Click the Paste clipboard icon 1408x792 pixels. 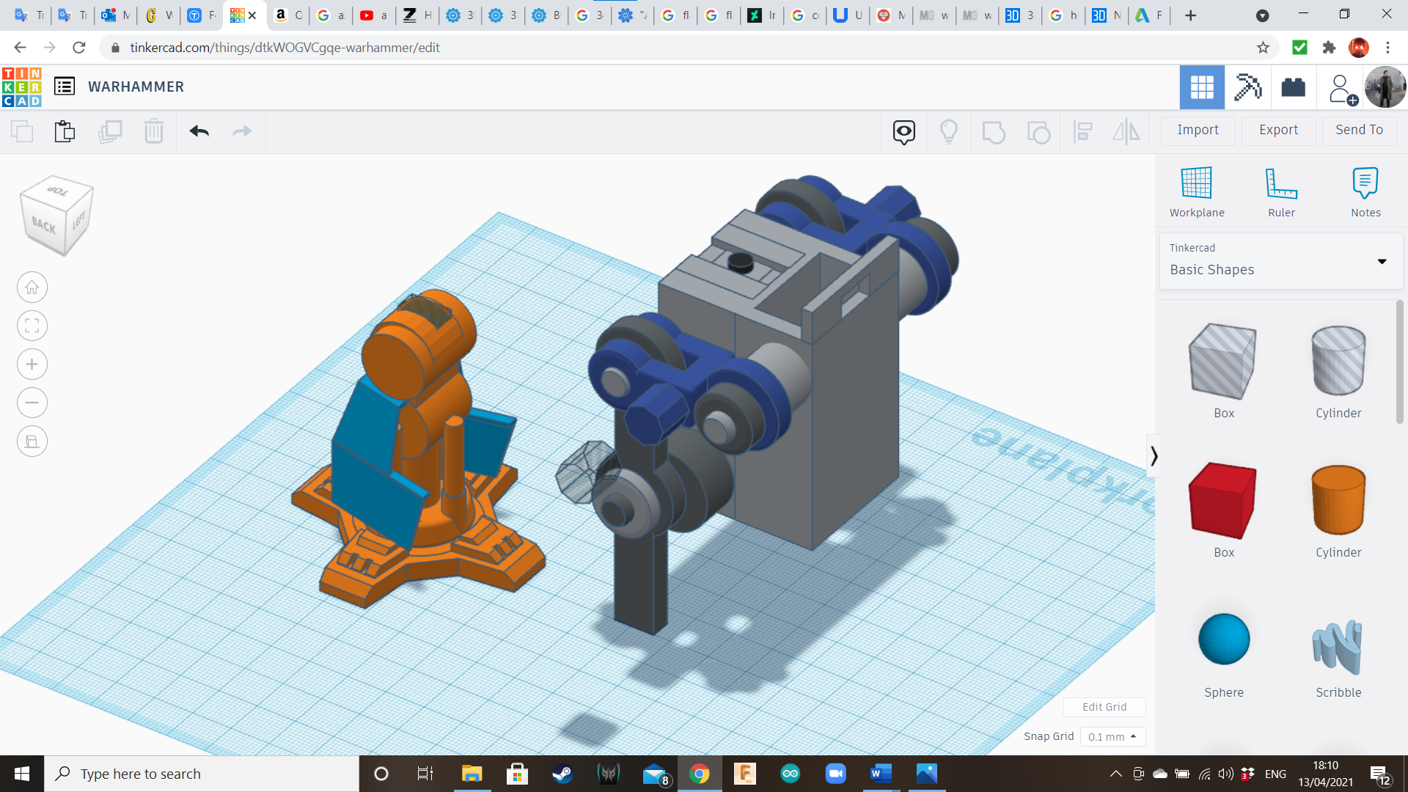pyautogui.click(x=65, y=131)
